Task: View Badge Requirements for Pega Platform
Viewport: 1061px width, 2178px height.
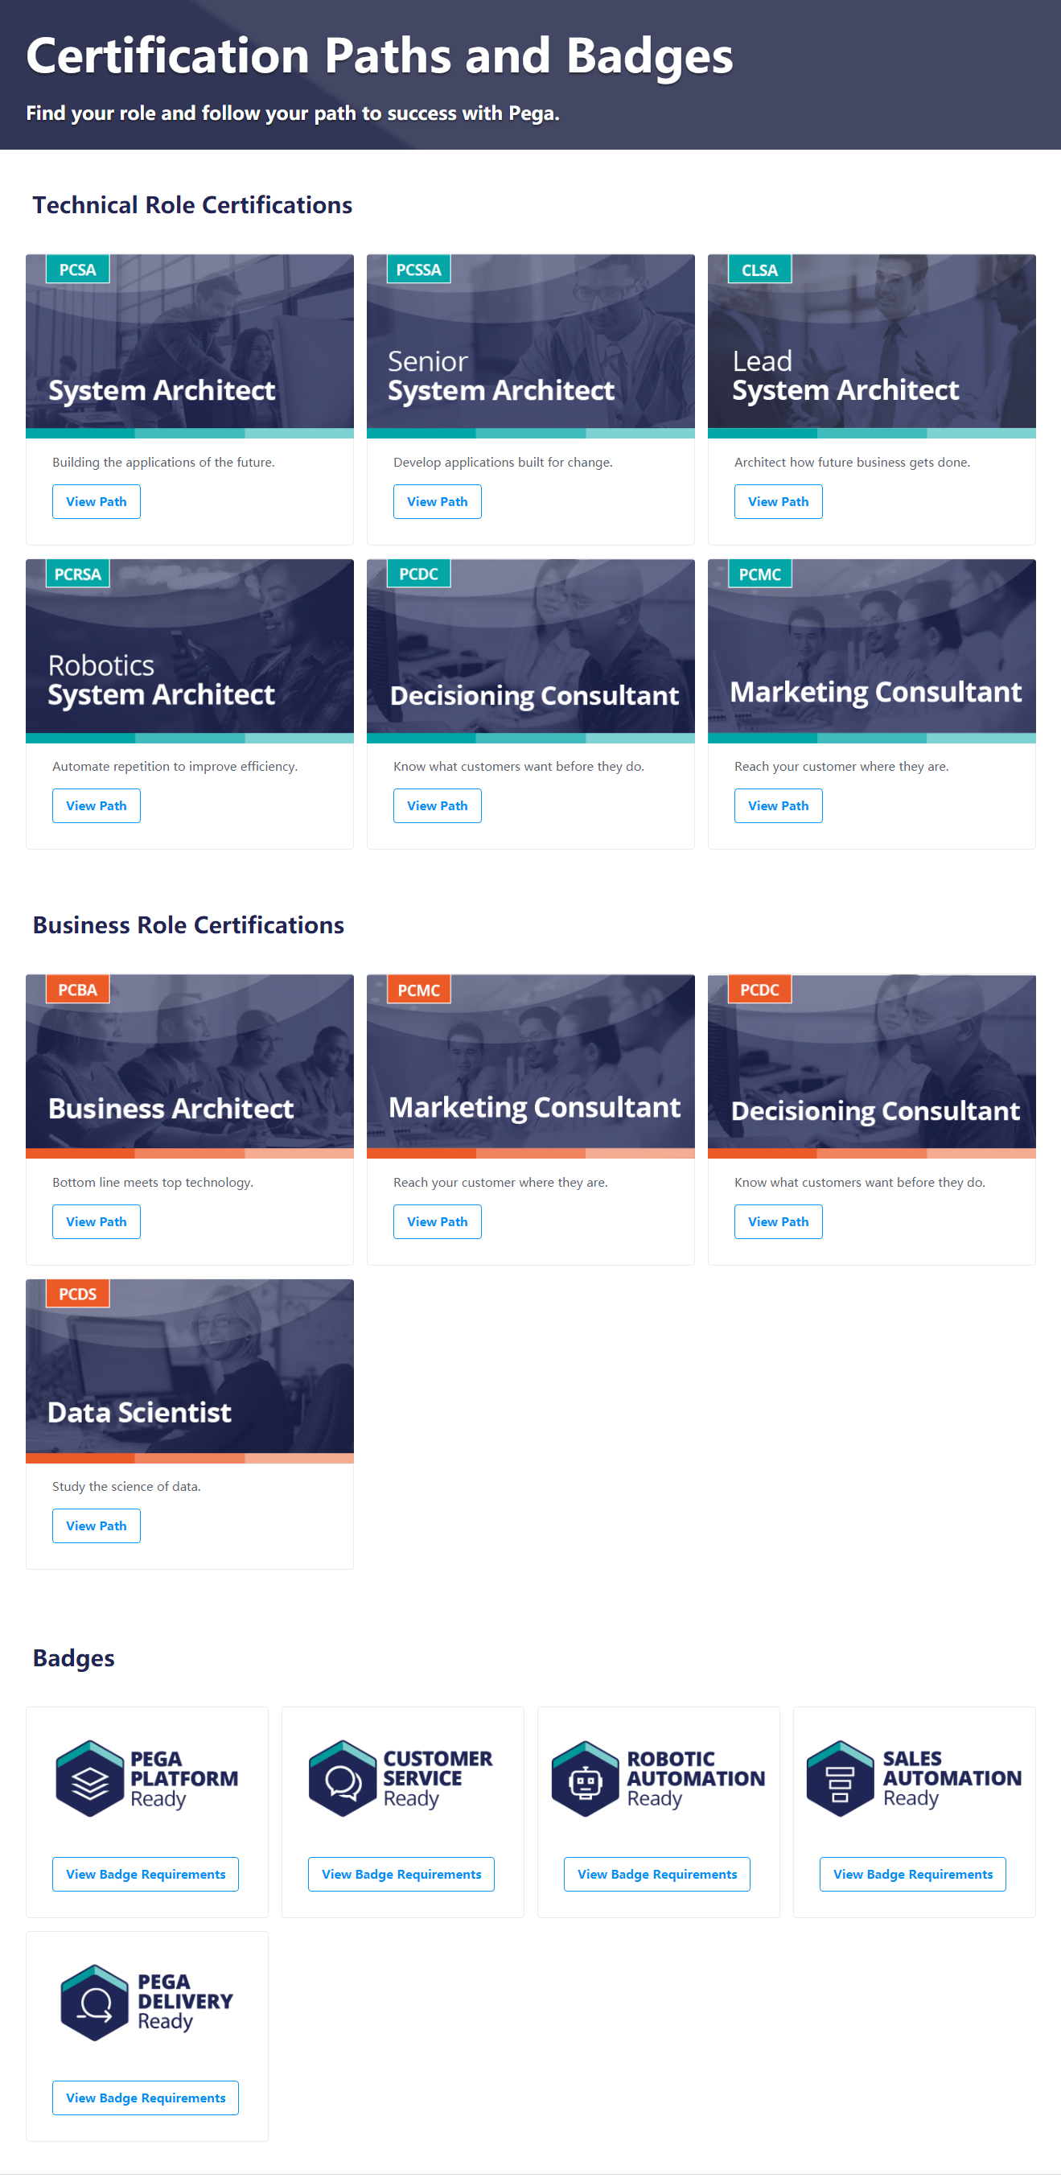Action: (x=146, y=1875)
